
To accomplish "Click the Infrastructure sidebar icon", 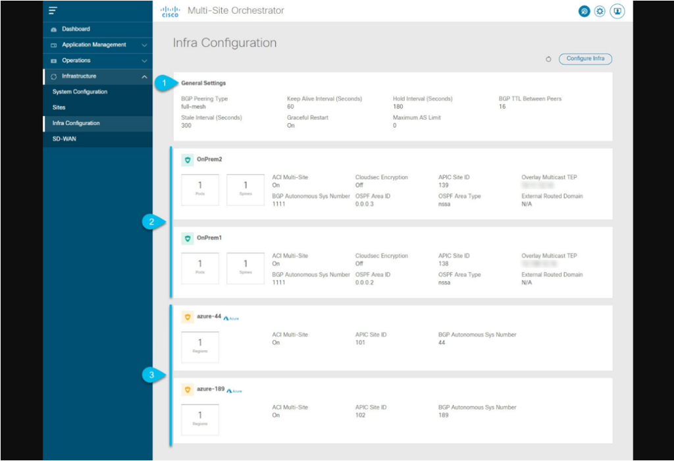I will tap(54, 77).
